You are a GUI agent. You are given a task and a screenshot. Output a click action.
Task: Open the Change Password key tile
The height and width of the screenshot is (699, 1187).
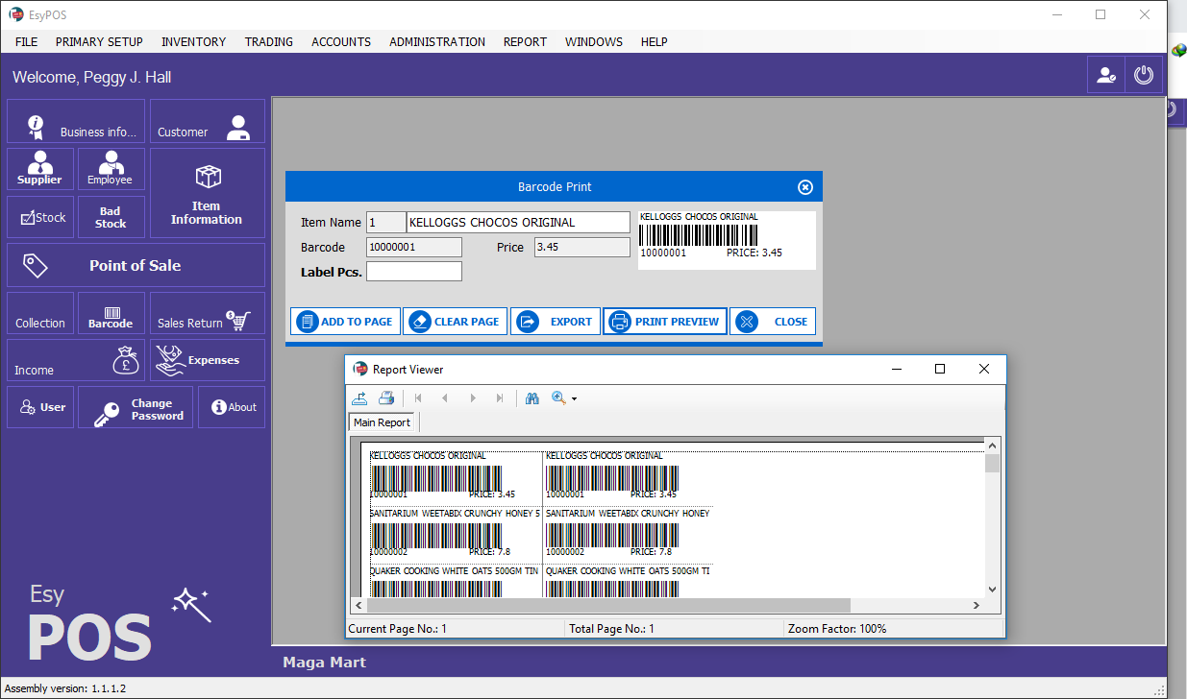(136, 408)
